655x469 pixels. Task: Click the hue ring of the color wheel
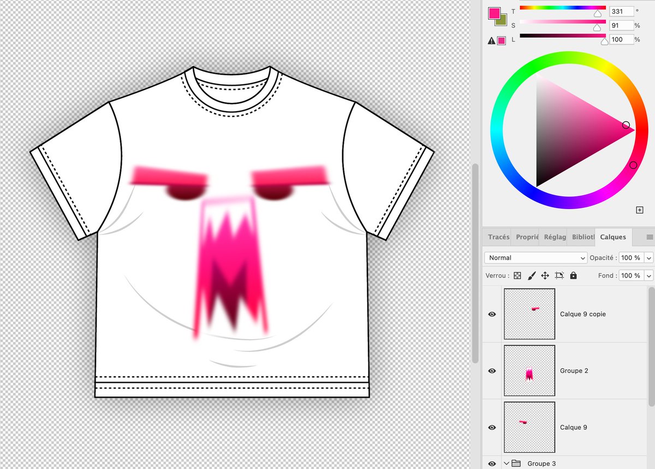click(x=569, y=58)
